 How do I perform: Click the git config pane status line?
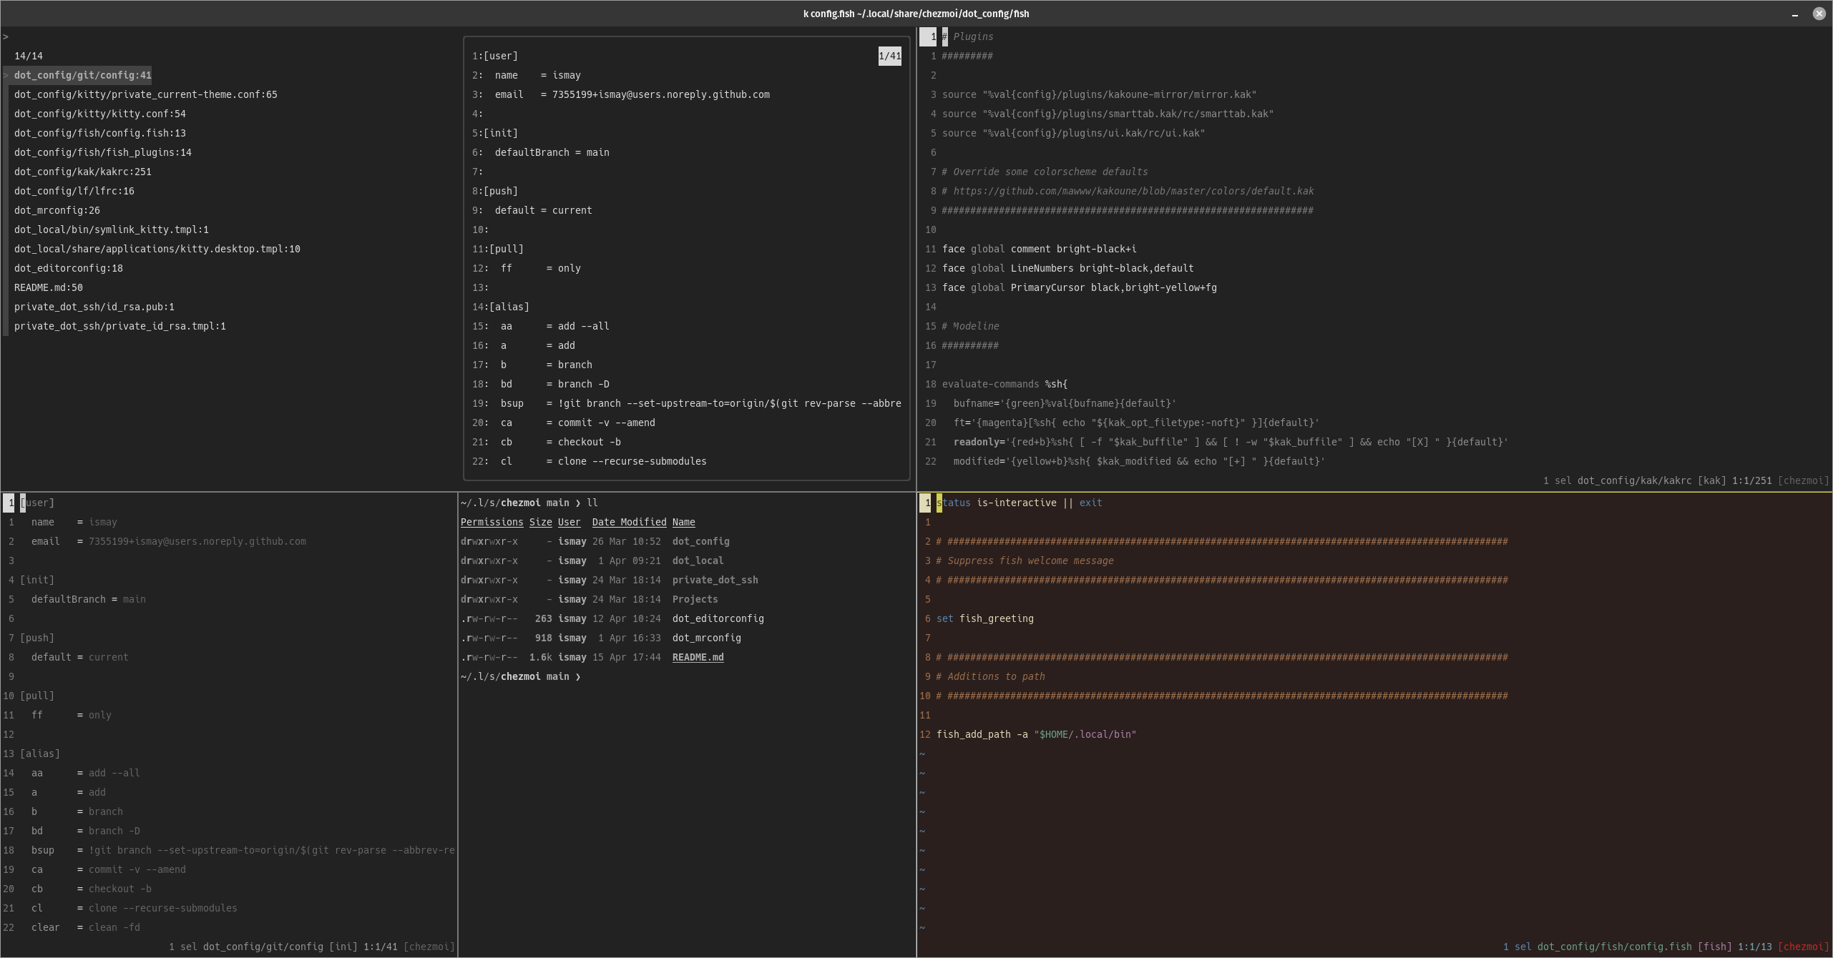pos(312,947)
